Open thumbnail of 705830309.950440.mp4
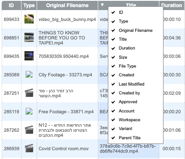Image resolution: width=185 pixels, height=159 pixels. (x=29, y=56)
